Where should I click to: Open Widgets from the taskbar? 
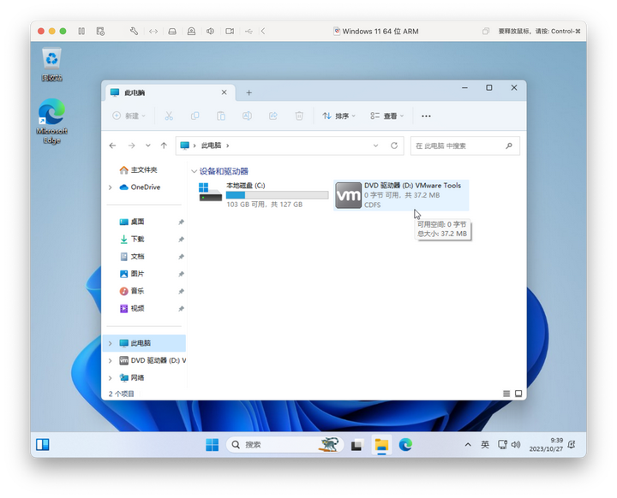(43, 445)
